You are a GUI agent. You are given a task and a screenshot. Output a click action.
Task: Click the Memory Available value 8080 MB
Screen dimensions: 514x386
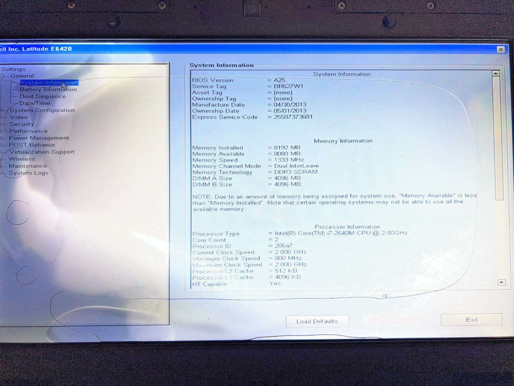(x=287, y=154)
